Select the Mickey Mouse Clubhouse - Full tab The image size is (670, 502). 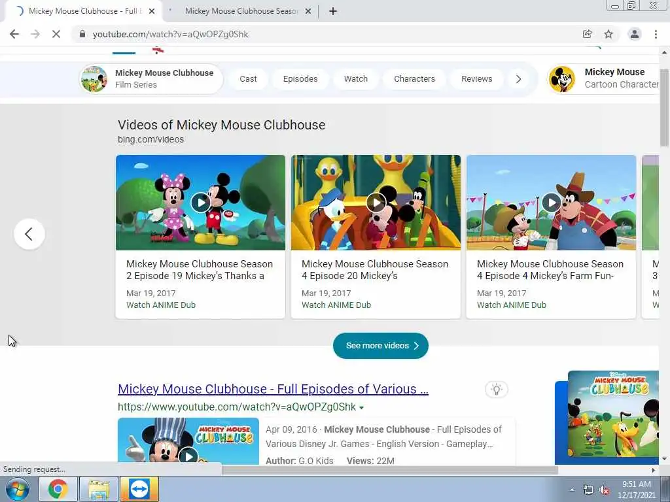(83, 11)
